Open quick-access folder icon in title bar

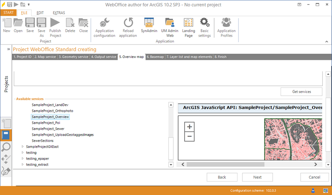(x=23, y=4)
